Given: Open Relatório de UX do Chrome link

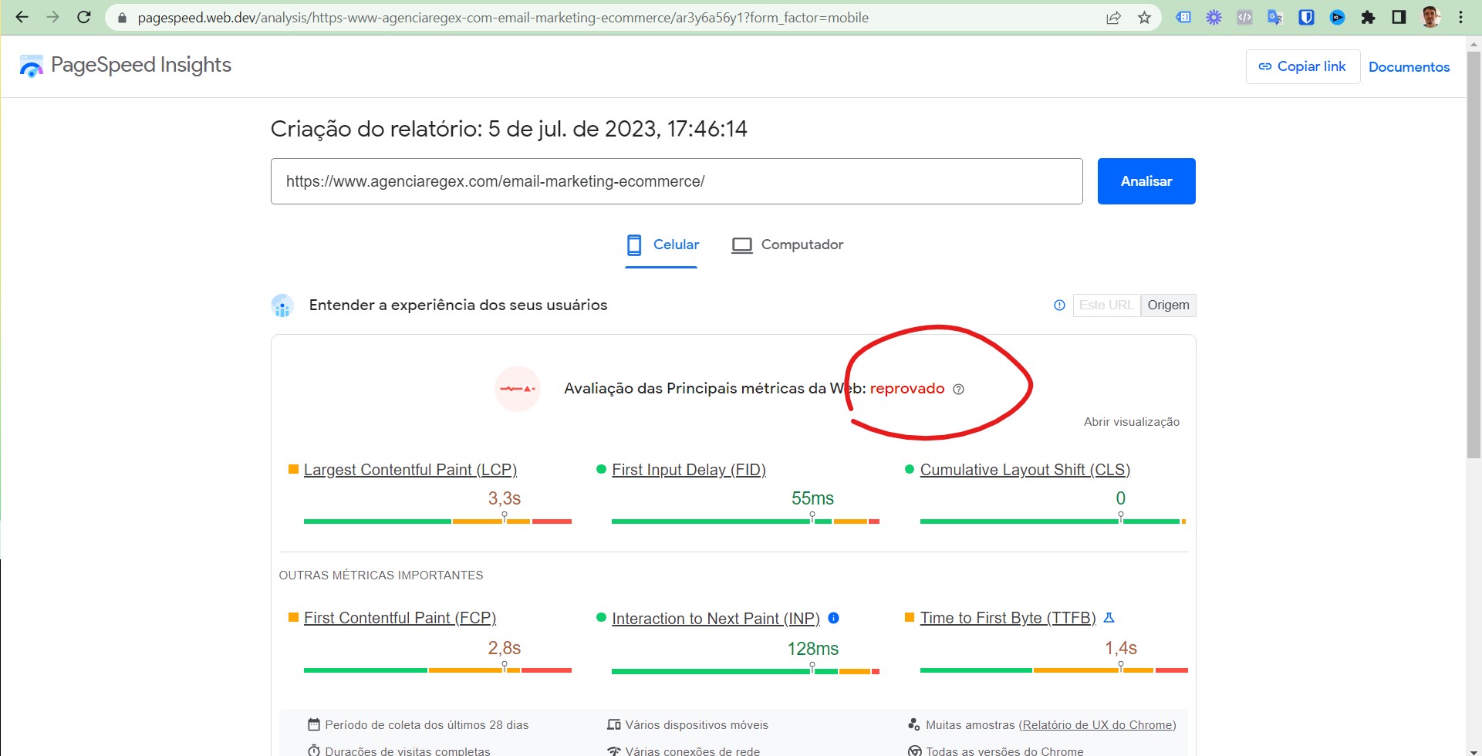Looking at the screenshot, I should coord(1097,725).
